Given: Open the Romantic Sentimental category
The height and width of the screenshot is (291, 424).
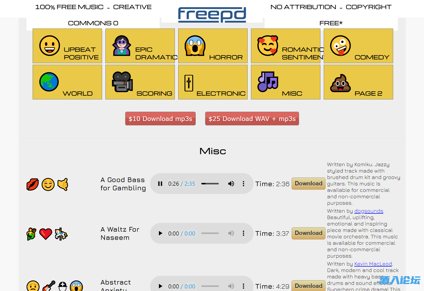Looking at the screenshot, I should [x=286, y=46].
